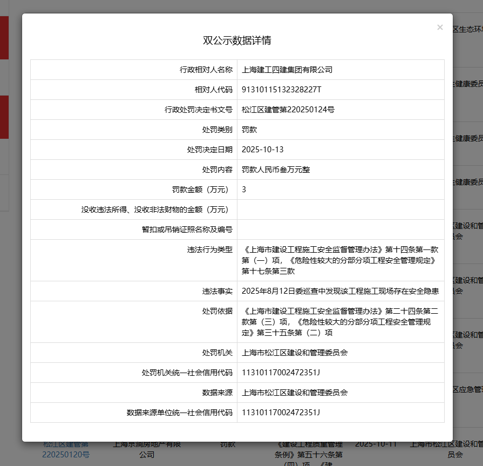Click the fine amount value 3
483x466 pixels.
[244, 190]
